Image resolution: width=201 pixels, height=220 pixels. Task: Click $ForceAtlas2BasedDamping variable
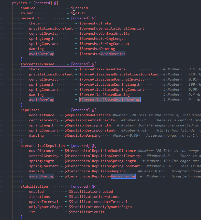coord(105,95)
